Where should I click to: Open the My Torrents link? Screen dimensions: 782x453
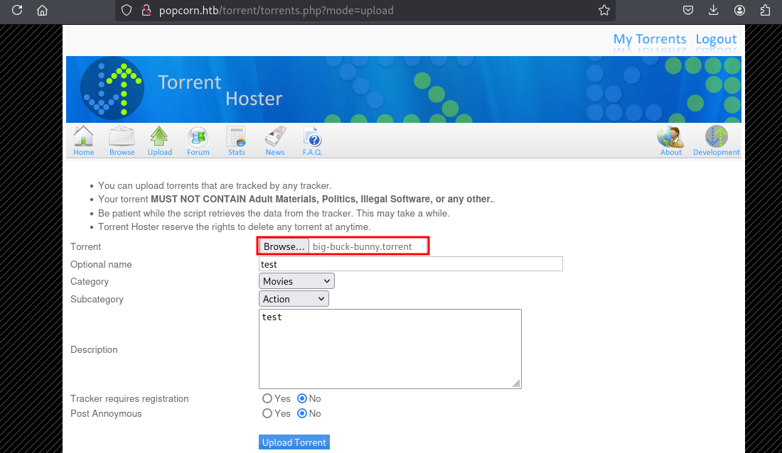[650, 39]
